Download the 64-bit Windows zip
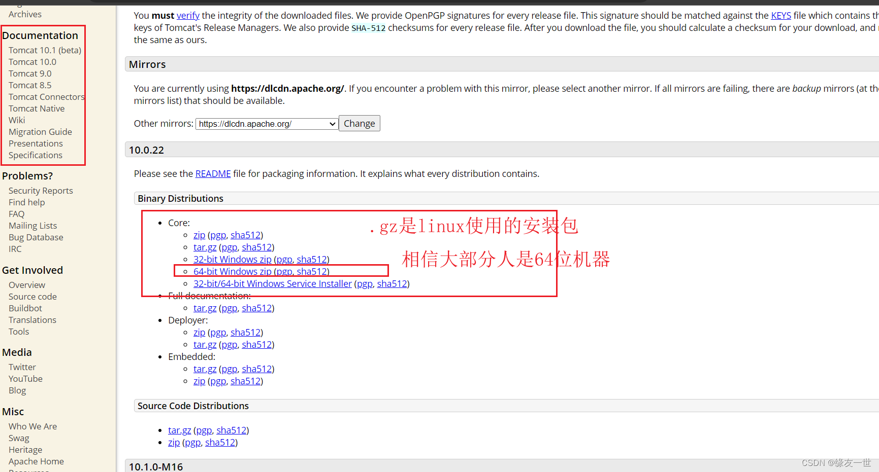The width and height of the screenshot is (879, 472). [x=233, y=272]
